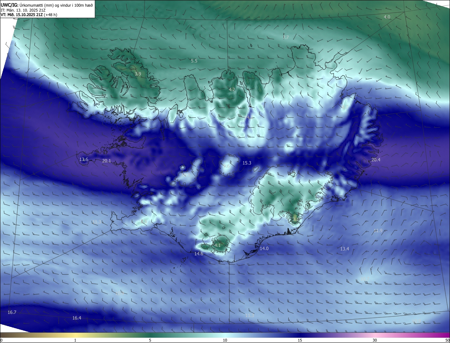Click the 1 tick on the color scale

pos(75,340)
